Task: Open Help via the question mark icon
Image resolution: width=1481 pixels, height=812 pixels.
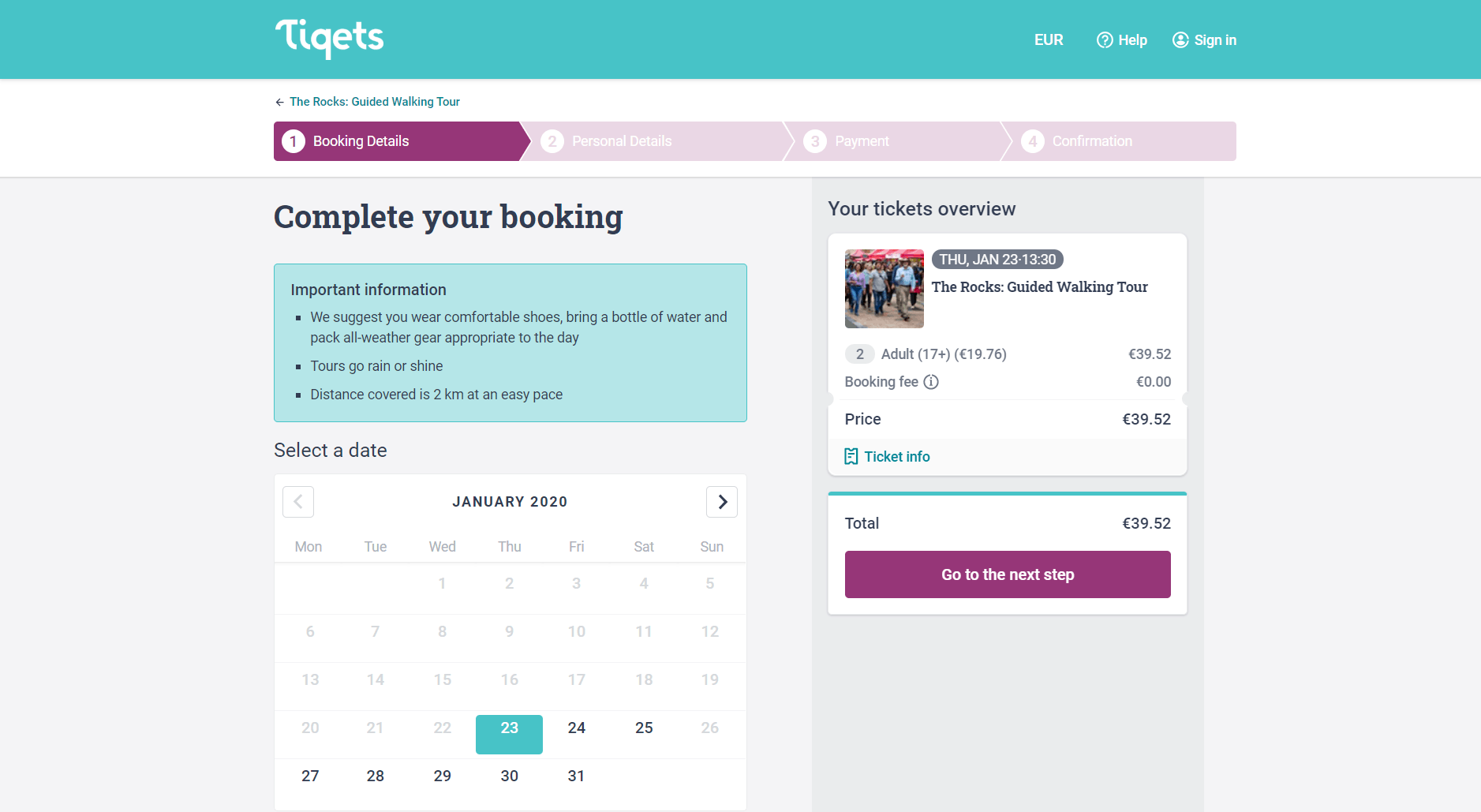Action: click(x=1105, y=40)
